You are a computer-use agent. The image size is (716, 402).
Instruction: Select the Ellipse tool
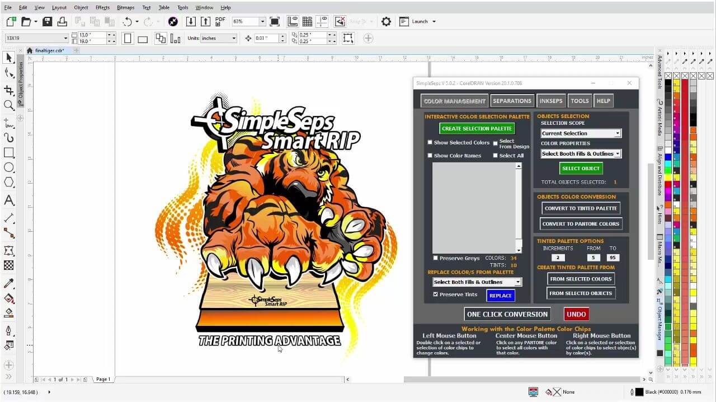coord(9,167)
